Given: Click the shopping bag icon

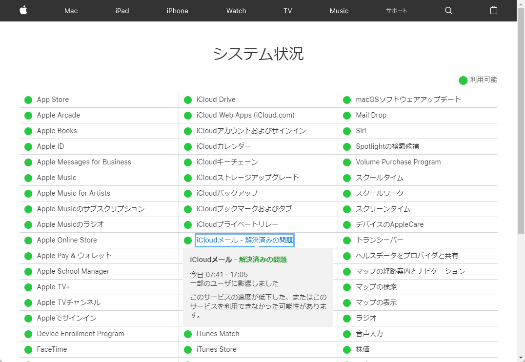Looking at the screenshot, I should pos(493,10).
